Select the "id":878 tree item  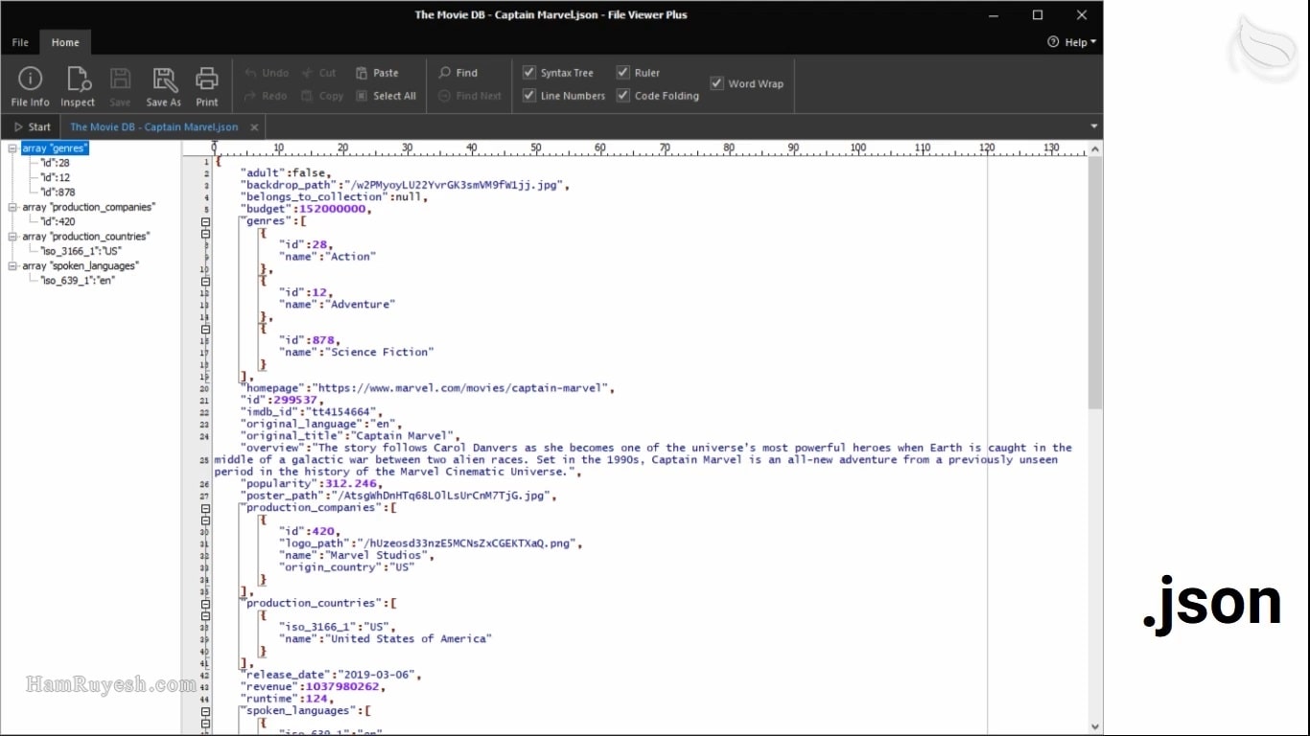pyautogui.click(x=58, y=193)
